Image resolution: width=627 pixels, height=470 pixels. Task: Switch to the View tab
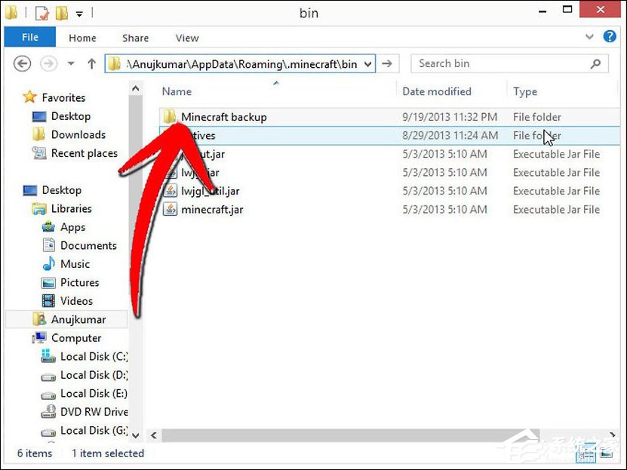pos(186,37)
